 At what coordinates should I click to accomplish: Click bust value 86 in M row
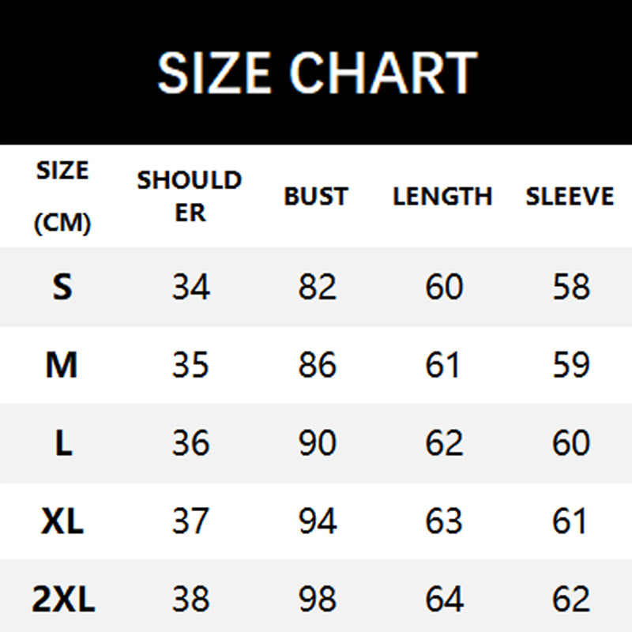point(318,365)
